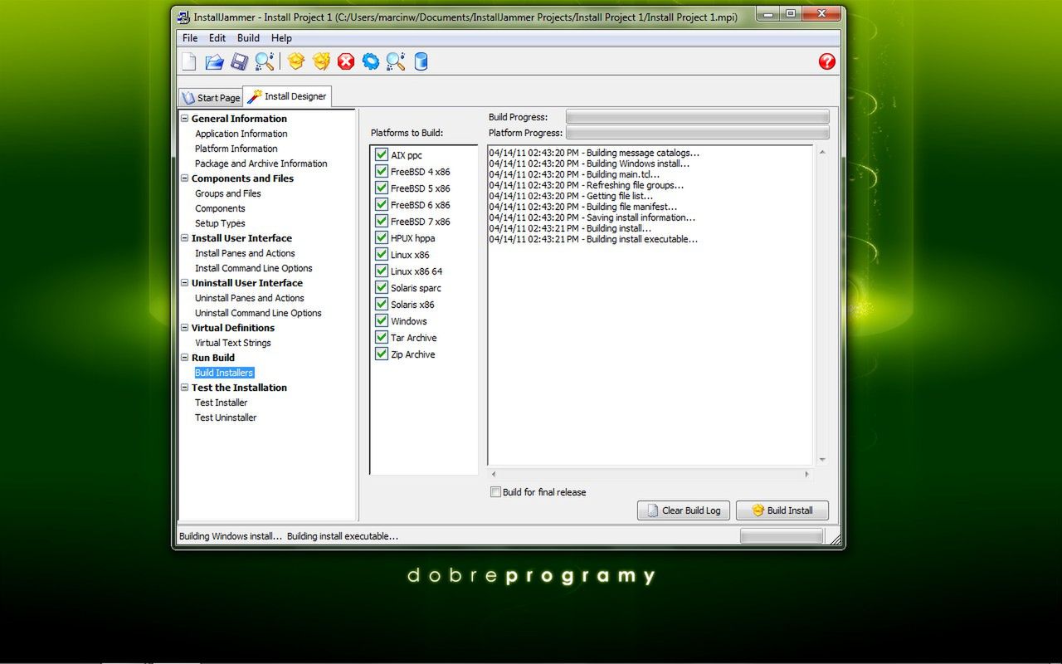Disable the FreeBSD 7 x86 platform
The width and height of the screenshot is (1062, 664).
[382, 221]
